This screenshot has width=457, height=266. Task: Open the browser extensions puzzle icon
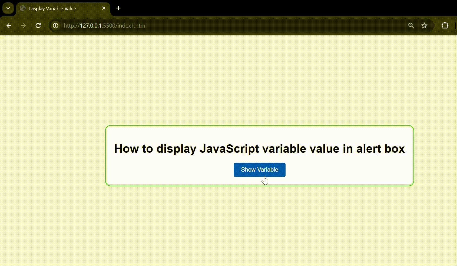coord(445,25)
